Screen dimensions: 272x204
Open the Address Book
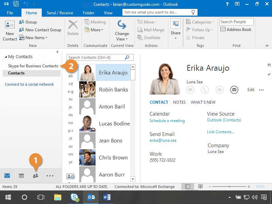click(236, 30)
